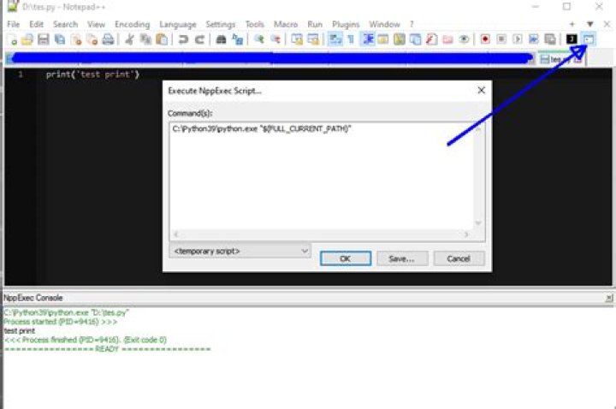The width and height of the screenshot is (616, 409).
Task: Click the Close All toolbar icon
Action: click(92, 39)
